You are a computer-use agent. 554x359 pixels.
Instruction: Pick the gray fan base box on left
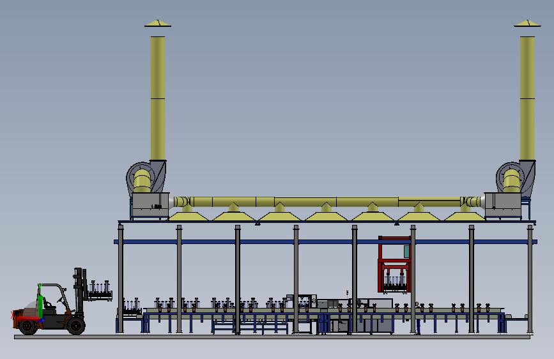click(151, 205)
